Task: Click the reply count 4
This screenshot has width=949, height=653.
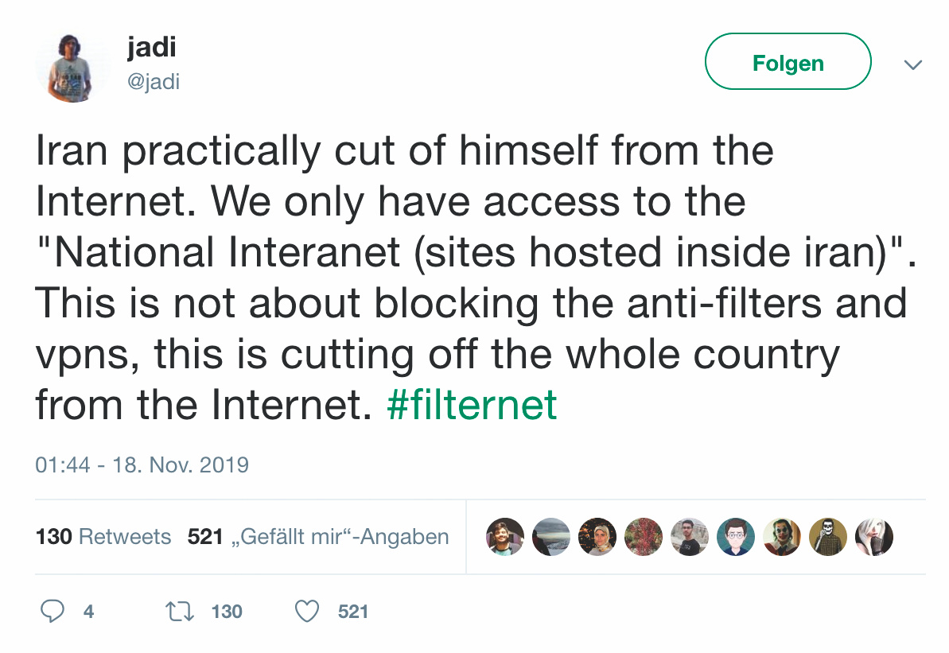Action: tap(88, 611)
